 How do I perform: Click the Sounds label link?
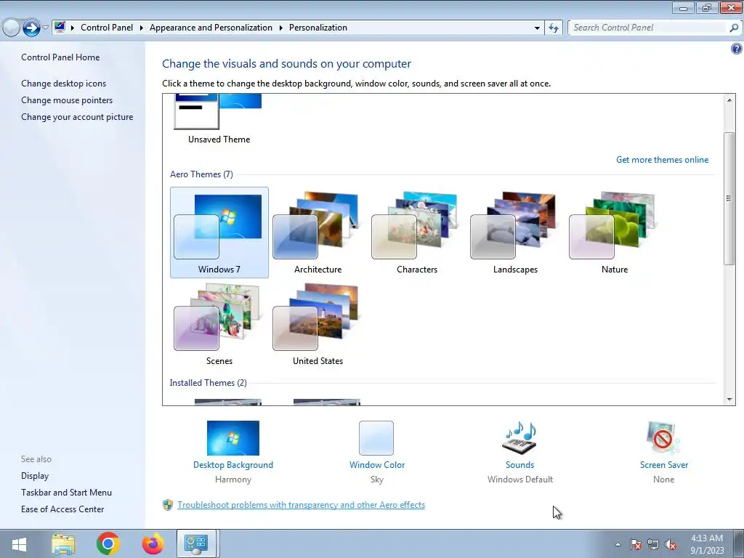pos(519,465)
